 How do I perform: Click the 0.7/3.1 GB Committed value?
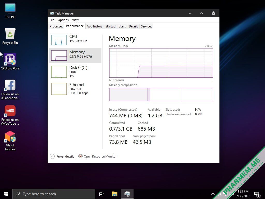click(121, 129)
